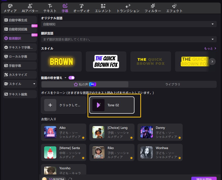222x180 pixels.
Task: Select the Audio tab icon
Action: (81, 6)
